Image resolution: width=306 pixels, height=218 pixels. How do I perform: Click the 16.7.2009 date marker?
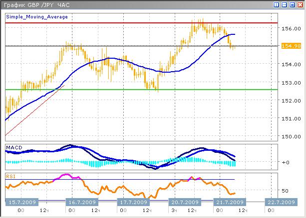pos(82,203)
